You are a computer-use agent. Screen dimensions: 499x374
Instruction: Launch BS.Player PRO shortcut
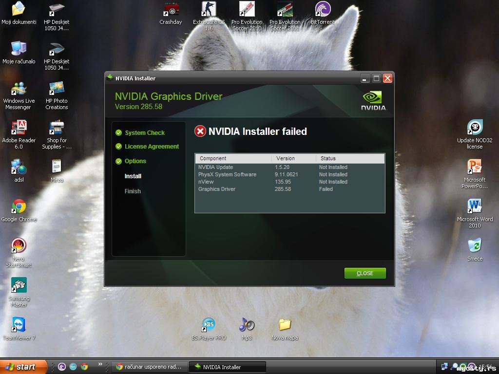point(209,329)
